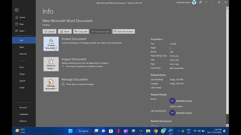This screenshot has width=241, height=135.
Task: Click the Word icon on the taskbar
Action: 171,131
